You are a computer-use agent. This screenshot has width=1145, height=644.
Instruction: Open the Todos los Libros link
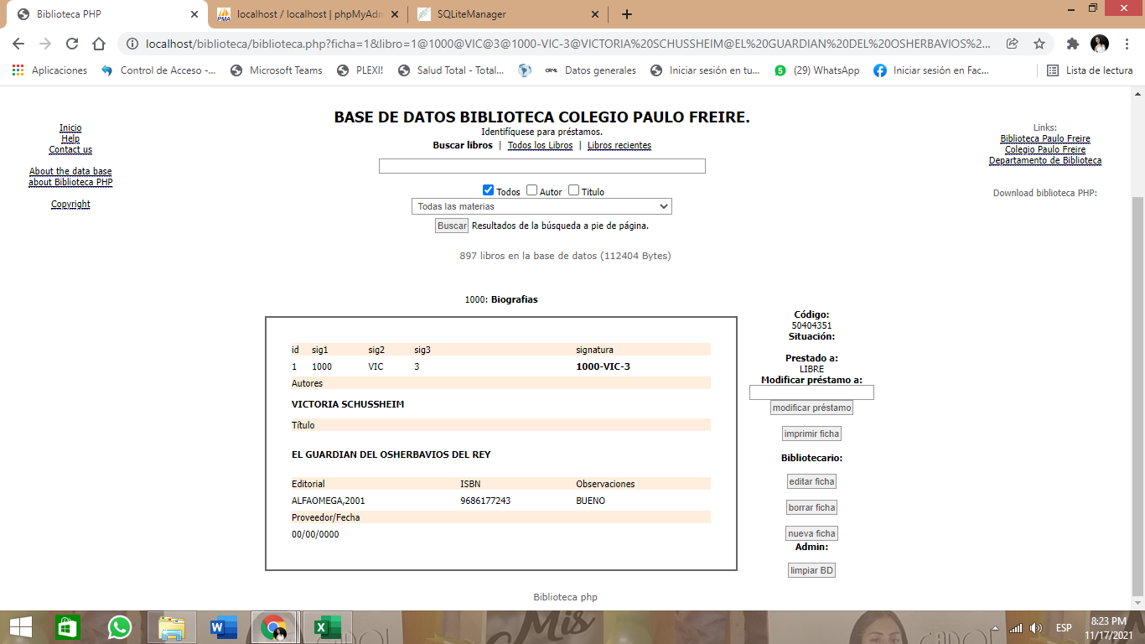540,145
